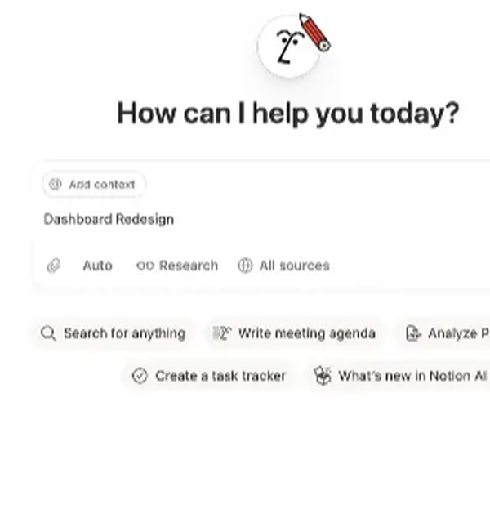
Task: Click the task tracker checkmark circle icon
Action: 140,376
